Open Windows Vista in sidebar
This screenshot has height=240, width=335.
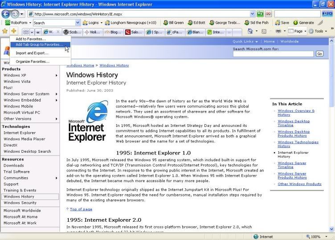click(x=17, y=81)
